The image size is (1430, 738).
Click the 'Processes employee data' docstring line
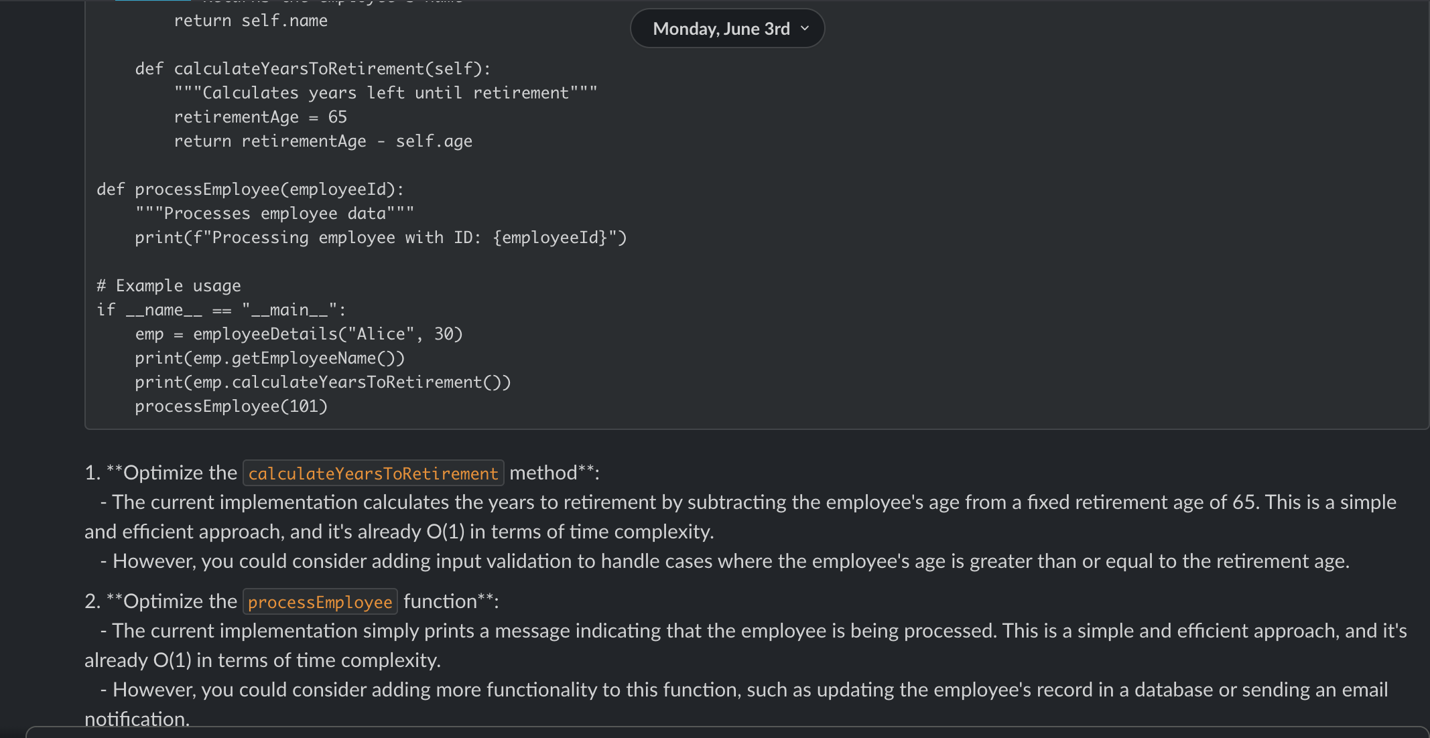(274, 214)
